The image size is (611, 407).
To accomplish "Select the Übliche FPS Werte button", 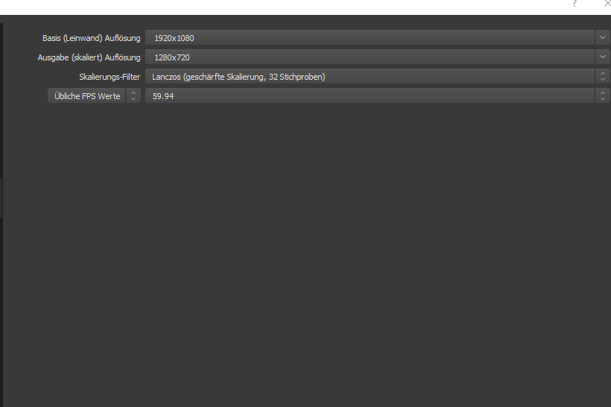I will click(86, 95).
